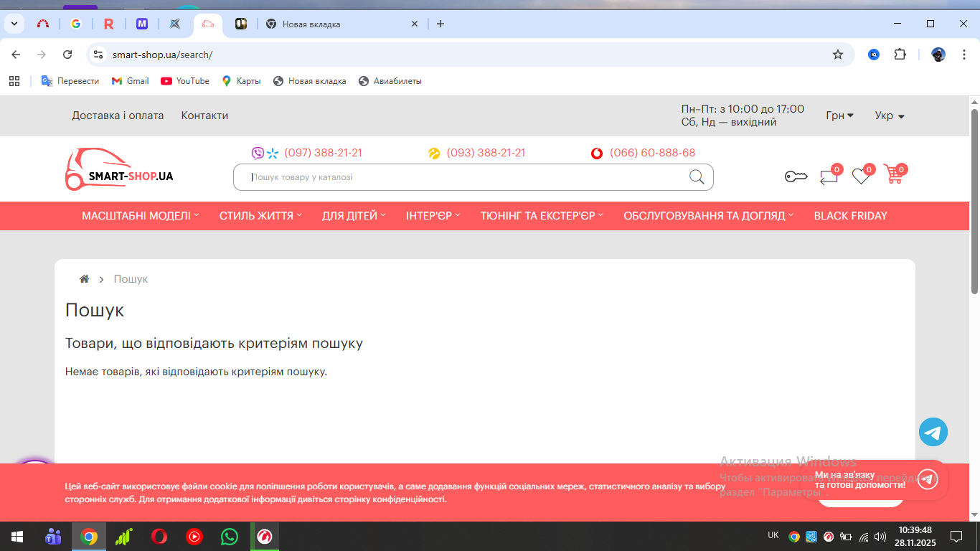Click the search magnifier icon
This screenshot has width=980, height=551.
tap(696, 177)
